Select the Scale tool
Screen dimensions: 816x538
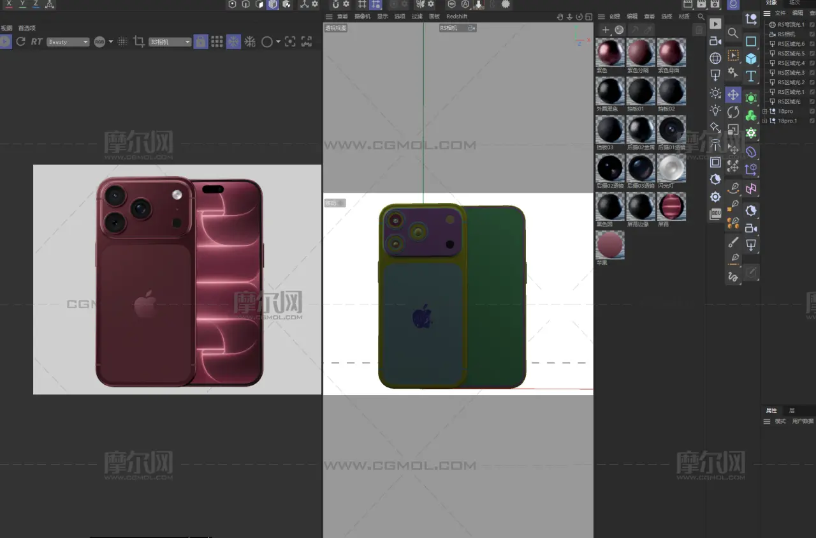tap(733, 130)
